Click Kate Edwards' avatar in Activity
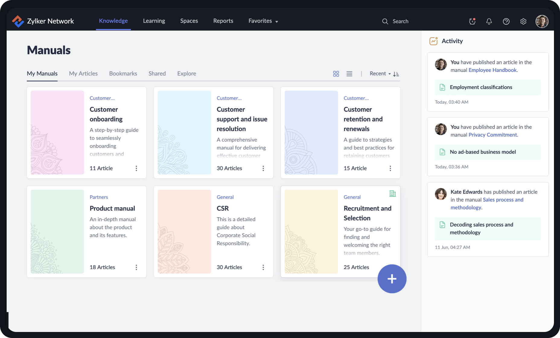560x338 pixels. click(441, 194)
